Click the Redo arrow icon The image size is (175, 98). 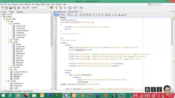(28, 8)
